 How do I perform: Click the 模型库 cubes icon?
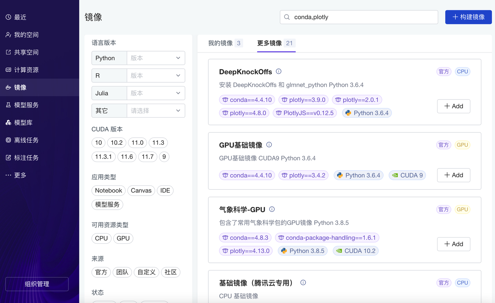[x=8, y=123]
